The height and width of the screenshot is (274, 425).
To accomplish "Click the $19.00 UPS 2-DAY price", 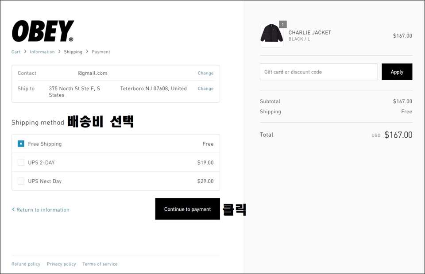I will pyautogui.click(x=205, y=162).
